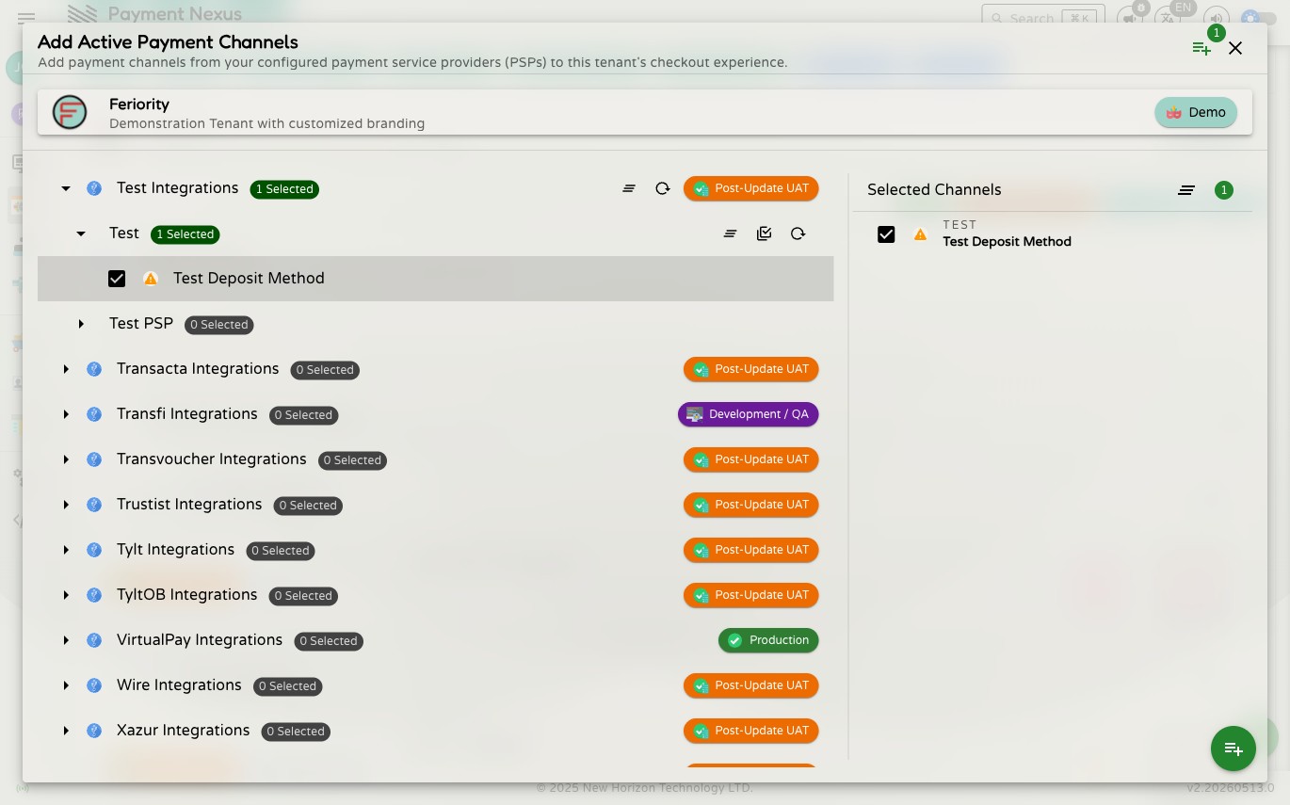Click the help icon beside TyltOB Integrations

pos(94,595)
